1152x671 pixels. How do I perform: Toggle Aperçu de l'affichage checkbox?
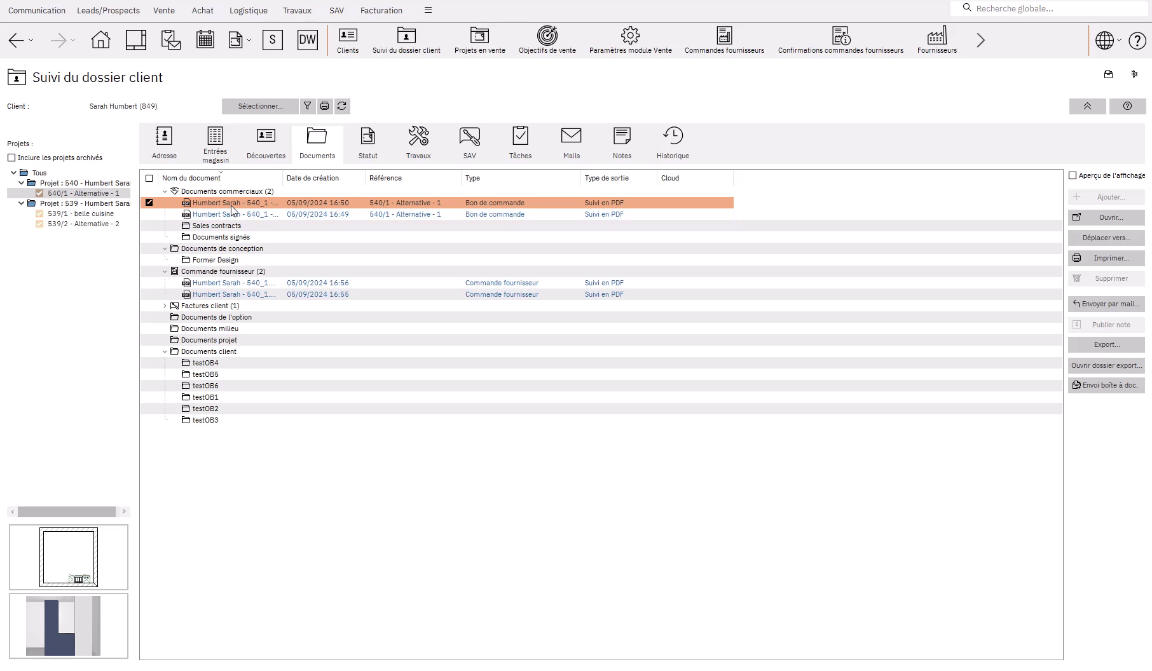tap(1073, 175)
